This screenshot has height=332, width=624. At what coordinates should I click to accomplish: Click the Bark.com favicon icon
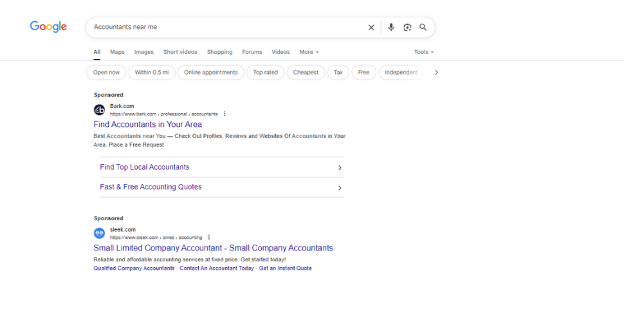click(x=99, y=110)
